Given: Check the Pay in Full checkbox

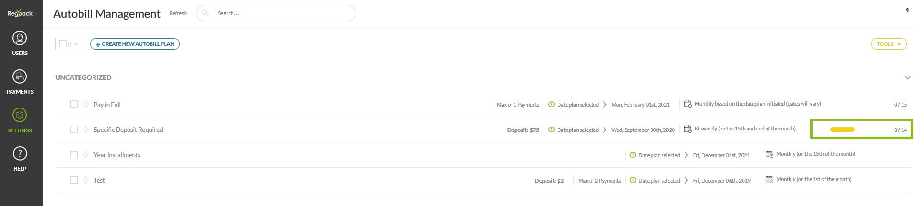Looking at the screenshot, I should tap(74, 104).
